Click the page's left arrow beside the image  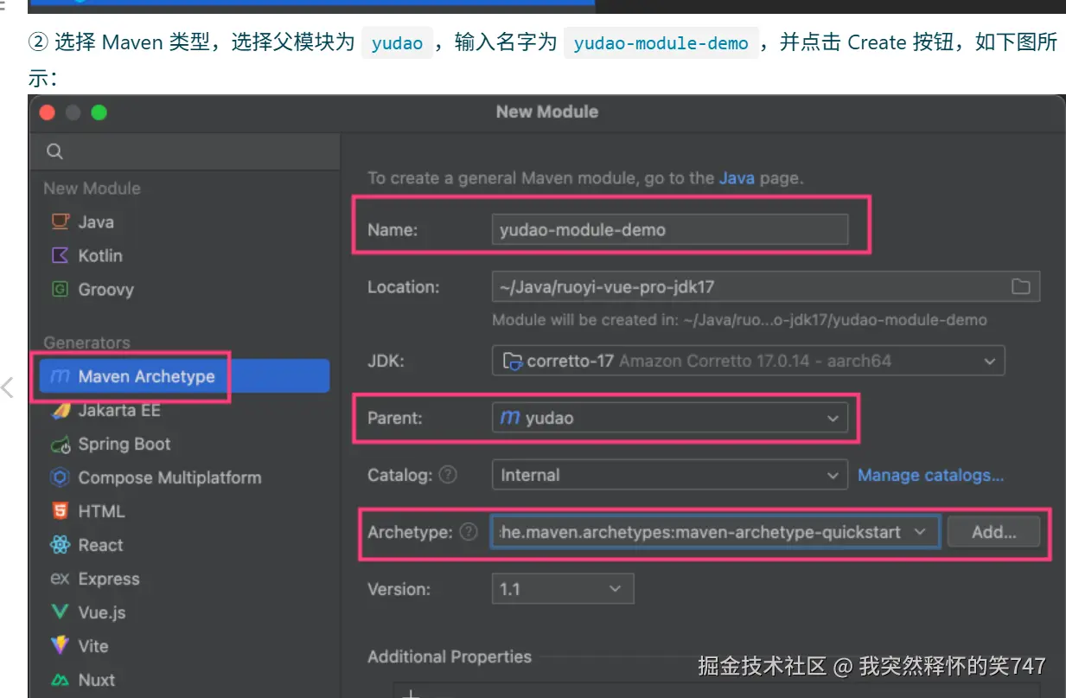coord(7,387)
